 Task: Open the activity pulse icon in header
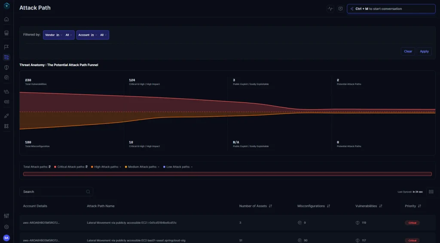(330, 9)
